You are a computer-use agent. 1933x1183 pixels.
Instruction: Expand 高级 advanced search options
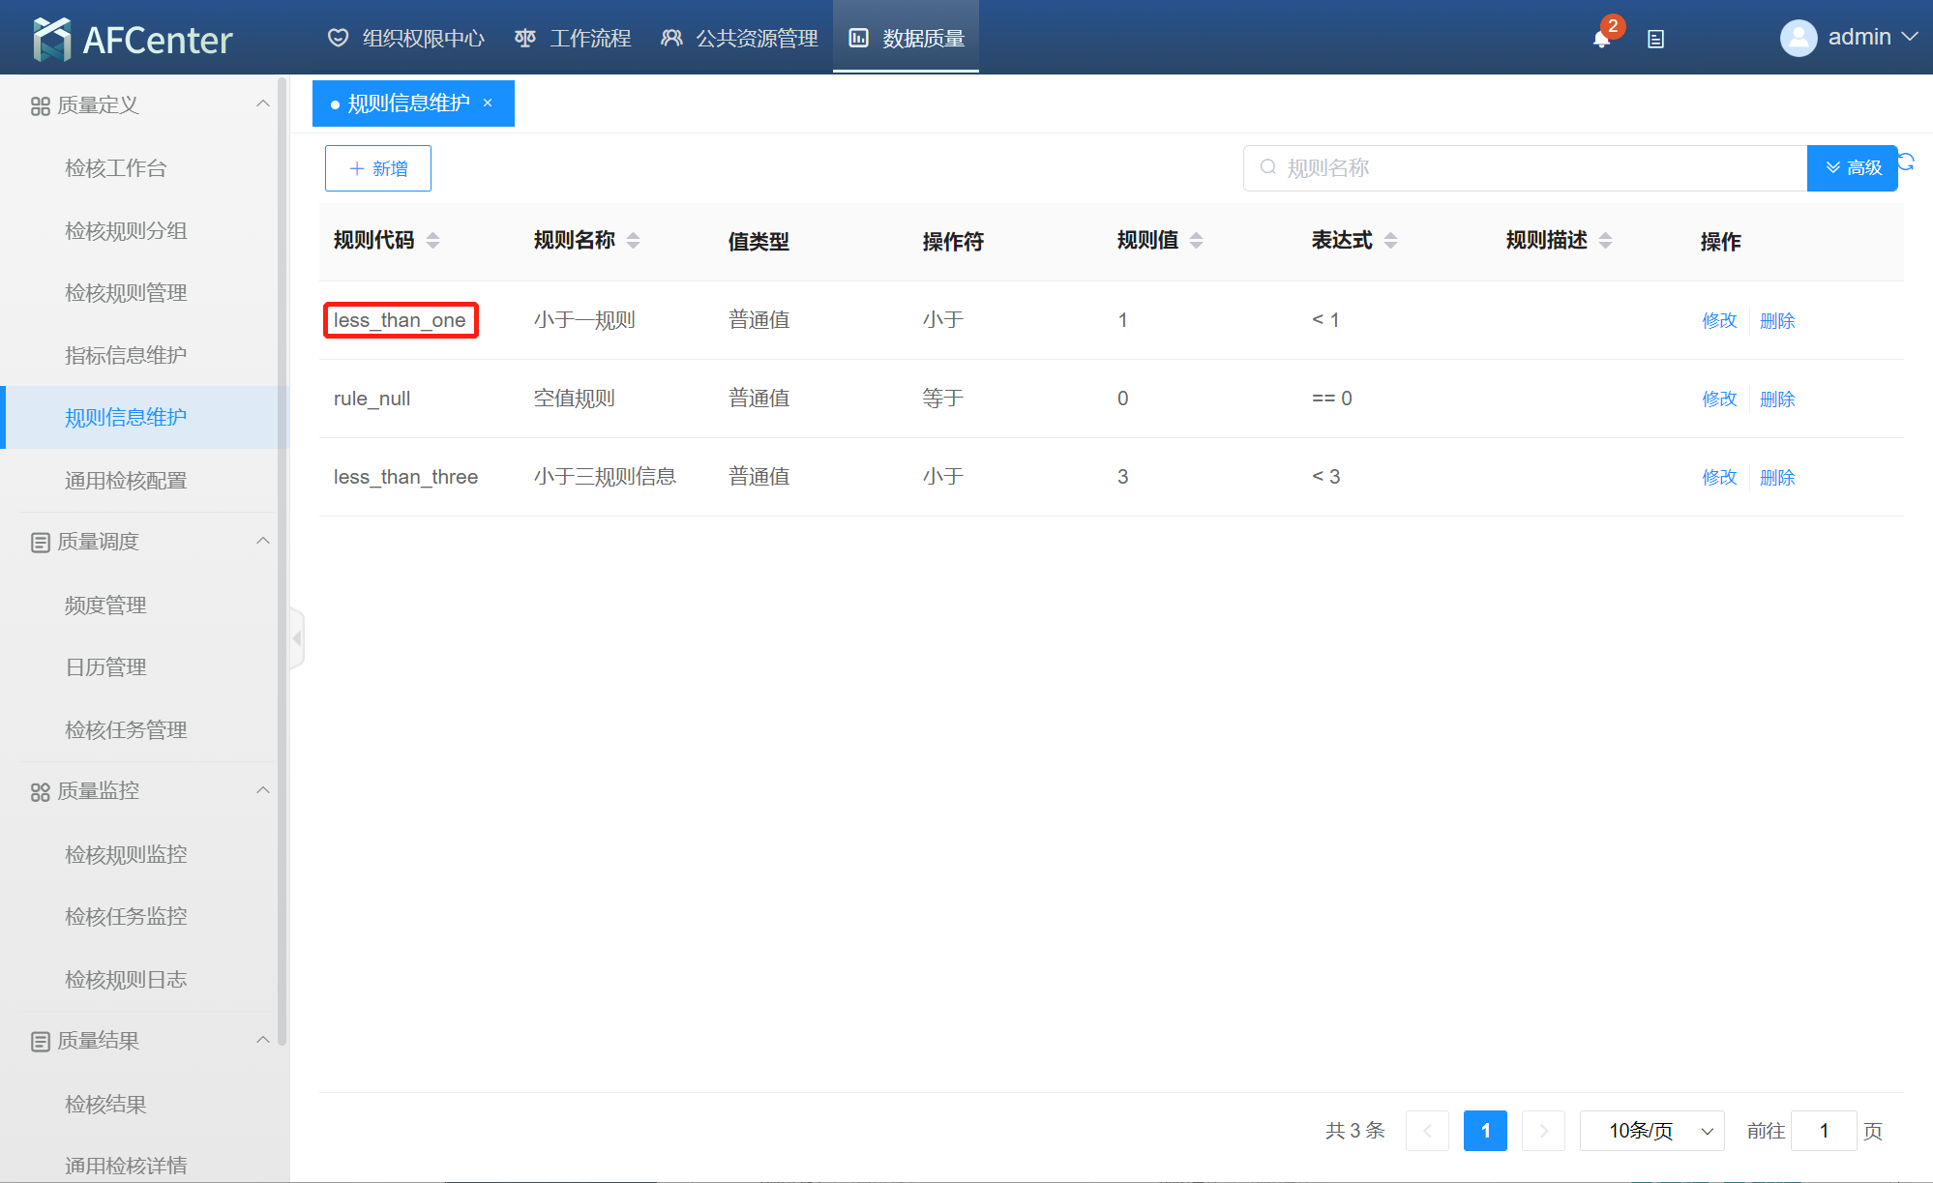(1852, 168)
